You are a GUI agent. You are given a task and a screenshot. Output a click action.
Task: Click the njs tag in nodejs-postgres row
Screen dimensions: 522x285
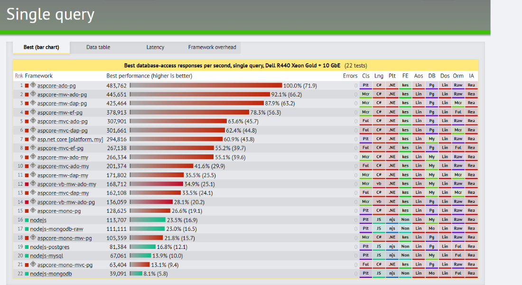[392, 247]
